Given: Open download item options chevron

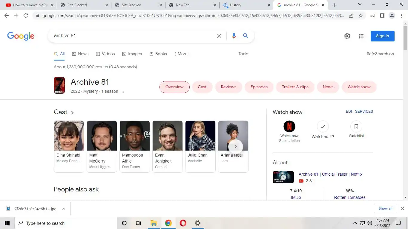Looking at the screenshot, I should click(63, 209).
